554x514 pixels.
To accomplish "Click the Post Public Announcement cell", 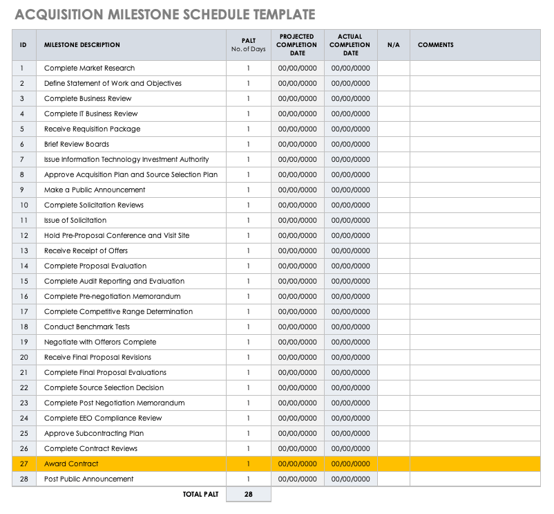I will coord(88,479).
